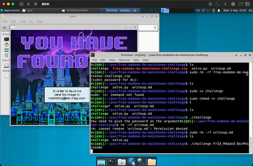Launch terminal emulator from dock
Image resolution: width=253 pixels, height=166 pixels.
(112, 162)
